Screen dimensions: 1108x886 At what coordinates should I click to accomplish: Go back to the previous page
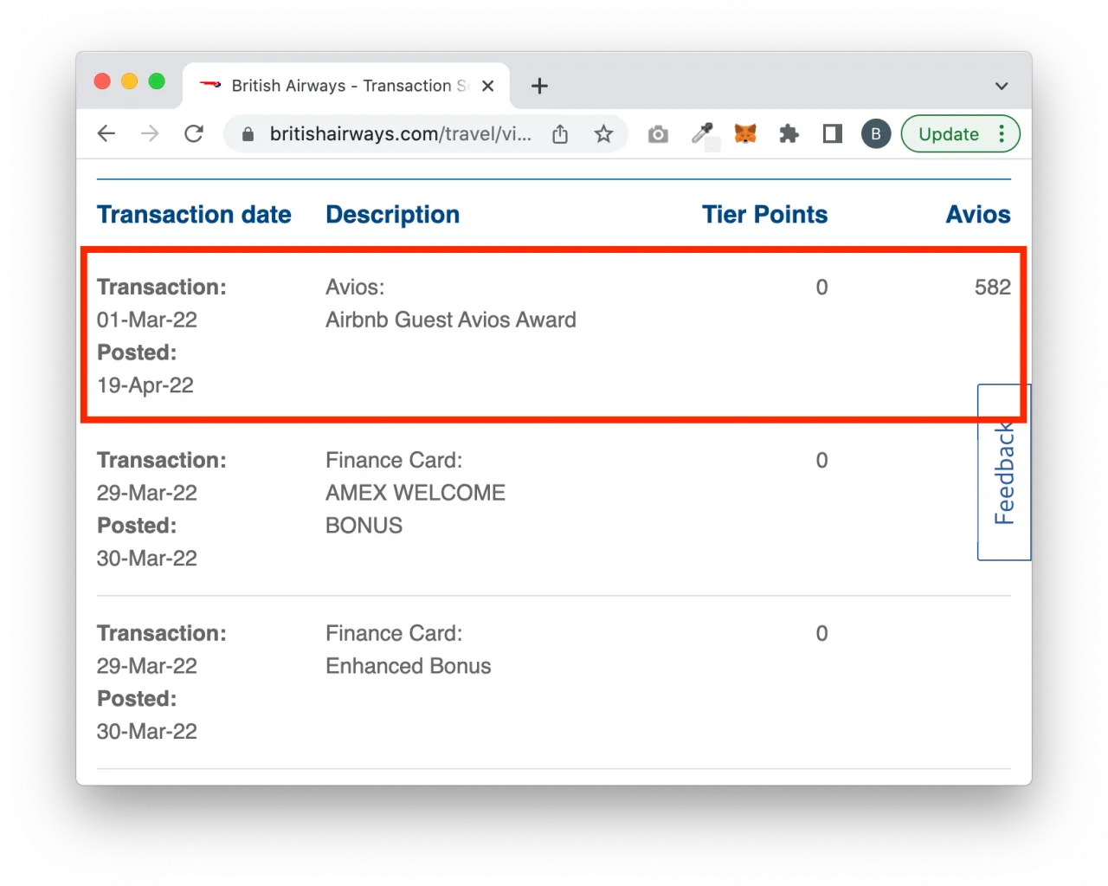106,133
